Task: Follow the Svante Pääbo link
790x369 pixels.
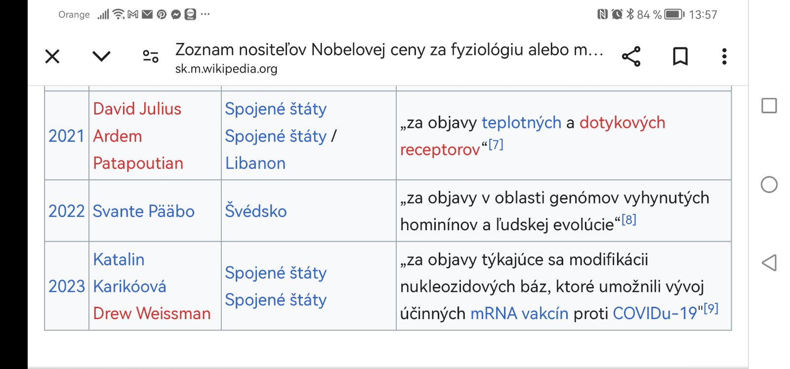Action: point(143,211)
